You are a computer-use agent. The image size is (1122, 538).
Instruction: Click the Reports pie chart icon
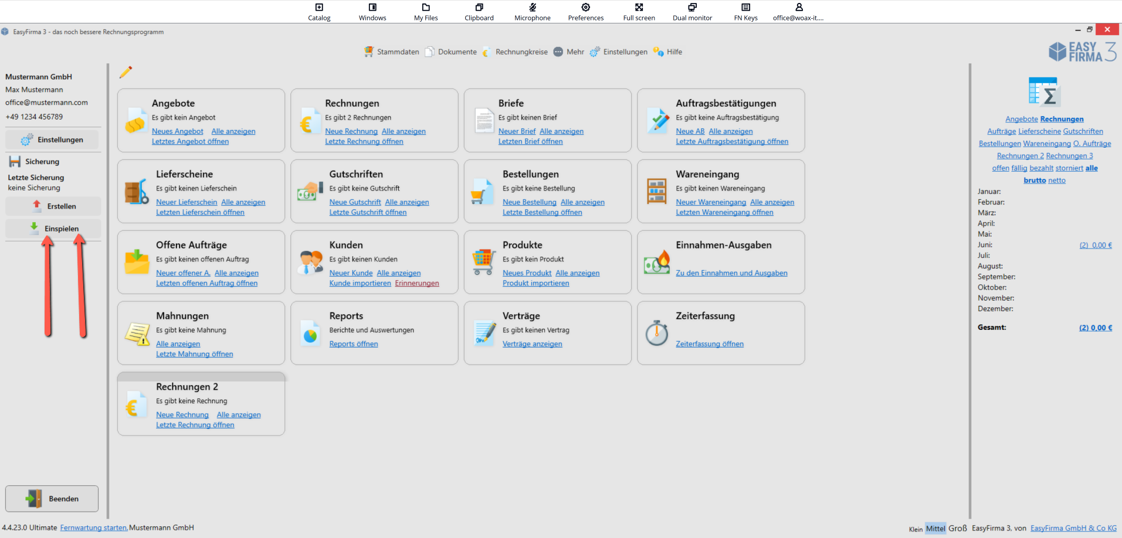pos(310,334)
